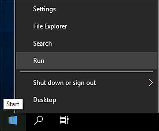Click the Windows Start logo button
Screen dimensions: 159x131
tap(13, 120)
